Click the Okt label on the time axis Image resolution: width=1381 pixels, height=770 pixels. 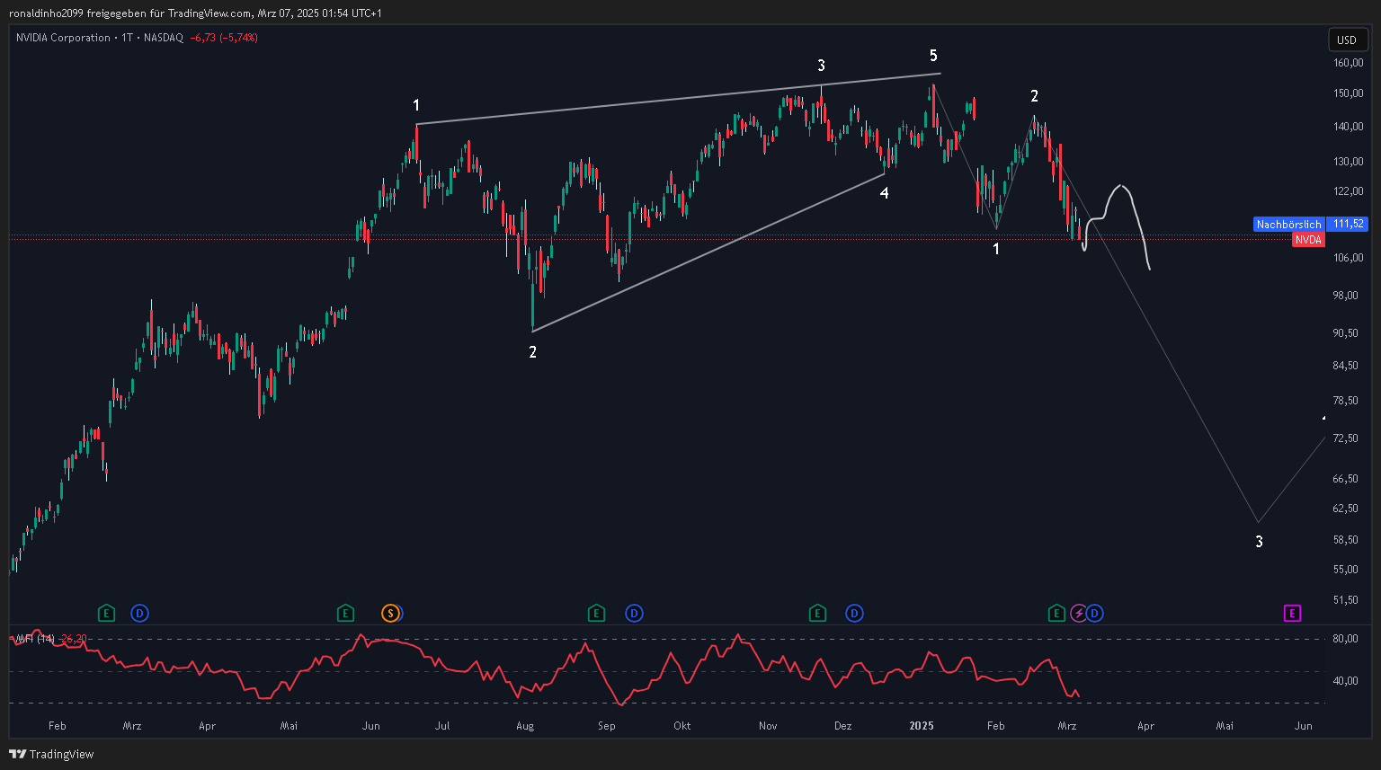pos(682,726)
